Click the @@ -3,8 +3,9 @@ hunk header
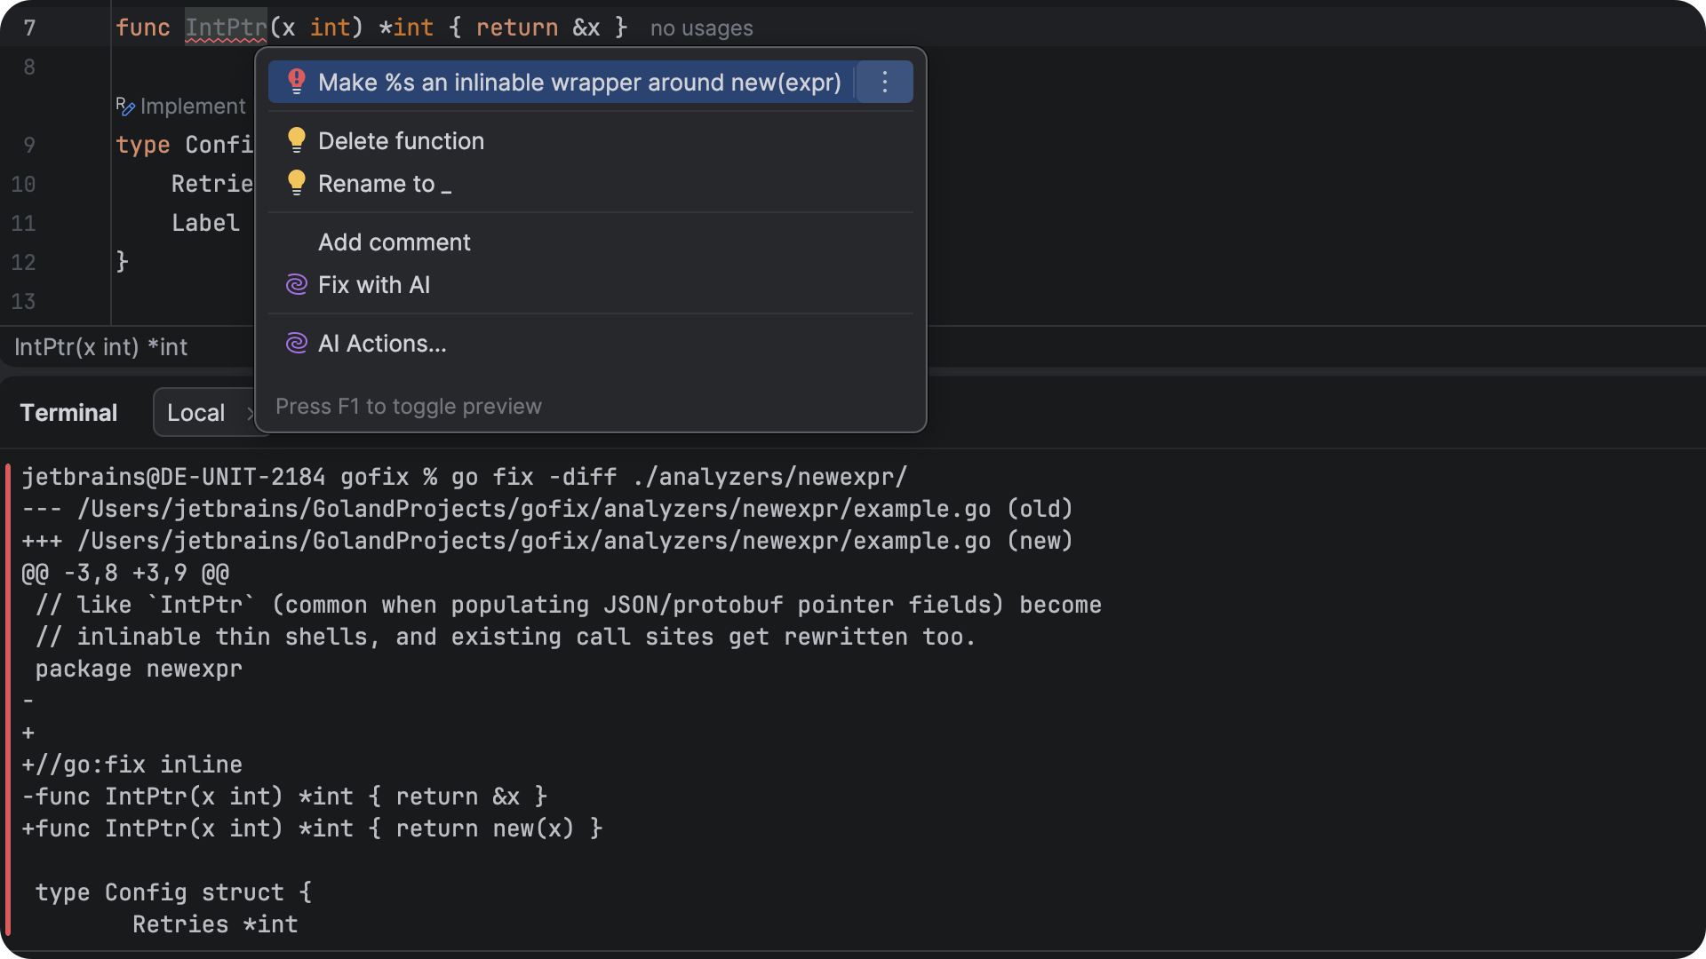The height and width of the screenshot is (959, 1706). click(125, 573)
